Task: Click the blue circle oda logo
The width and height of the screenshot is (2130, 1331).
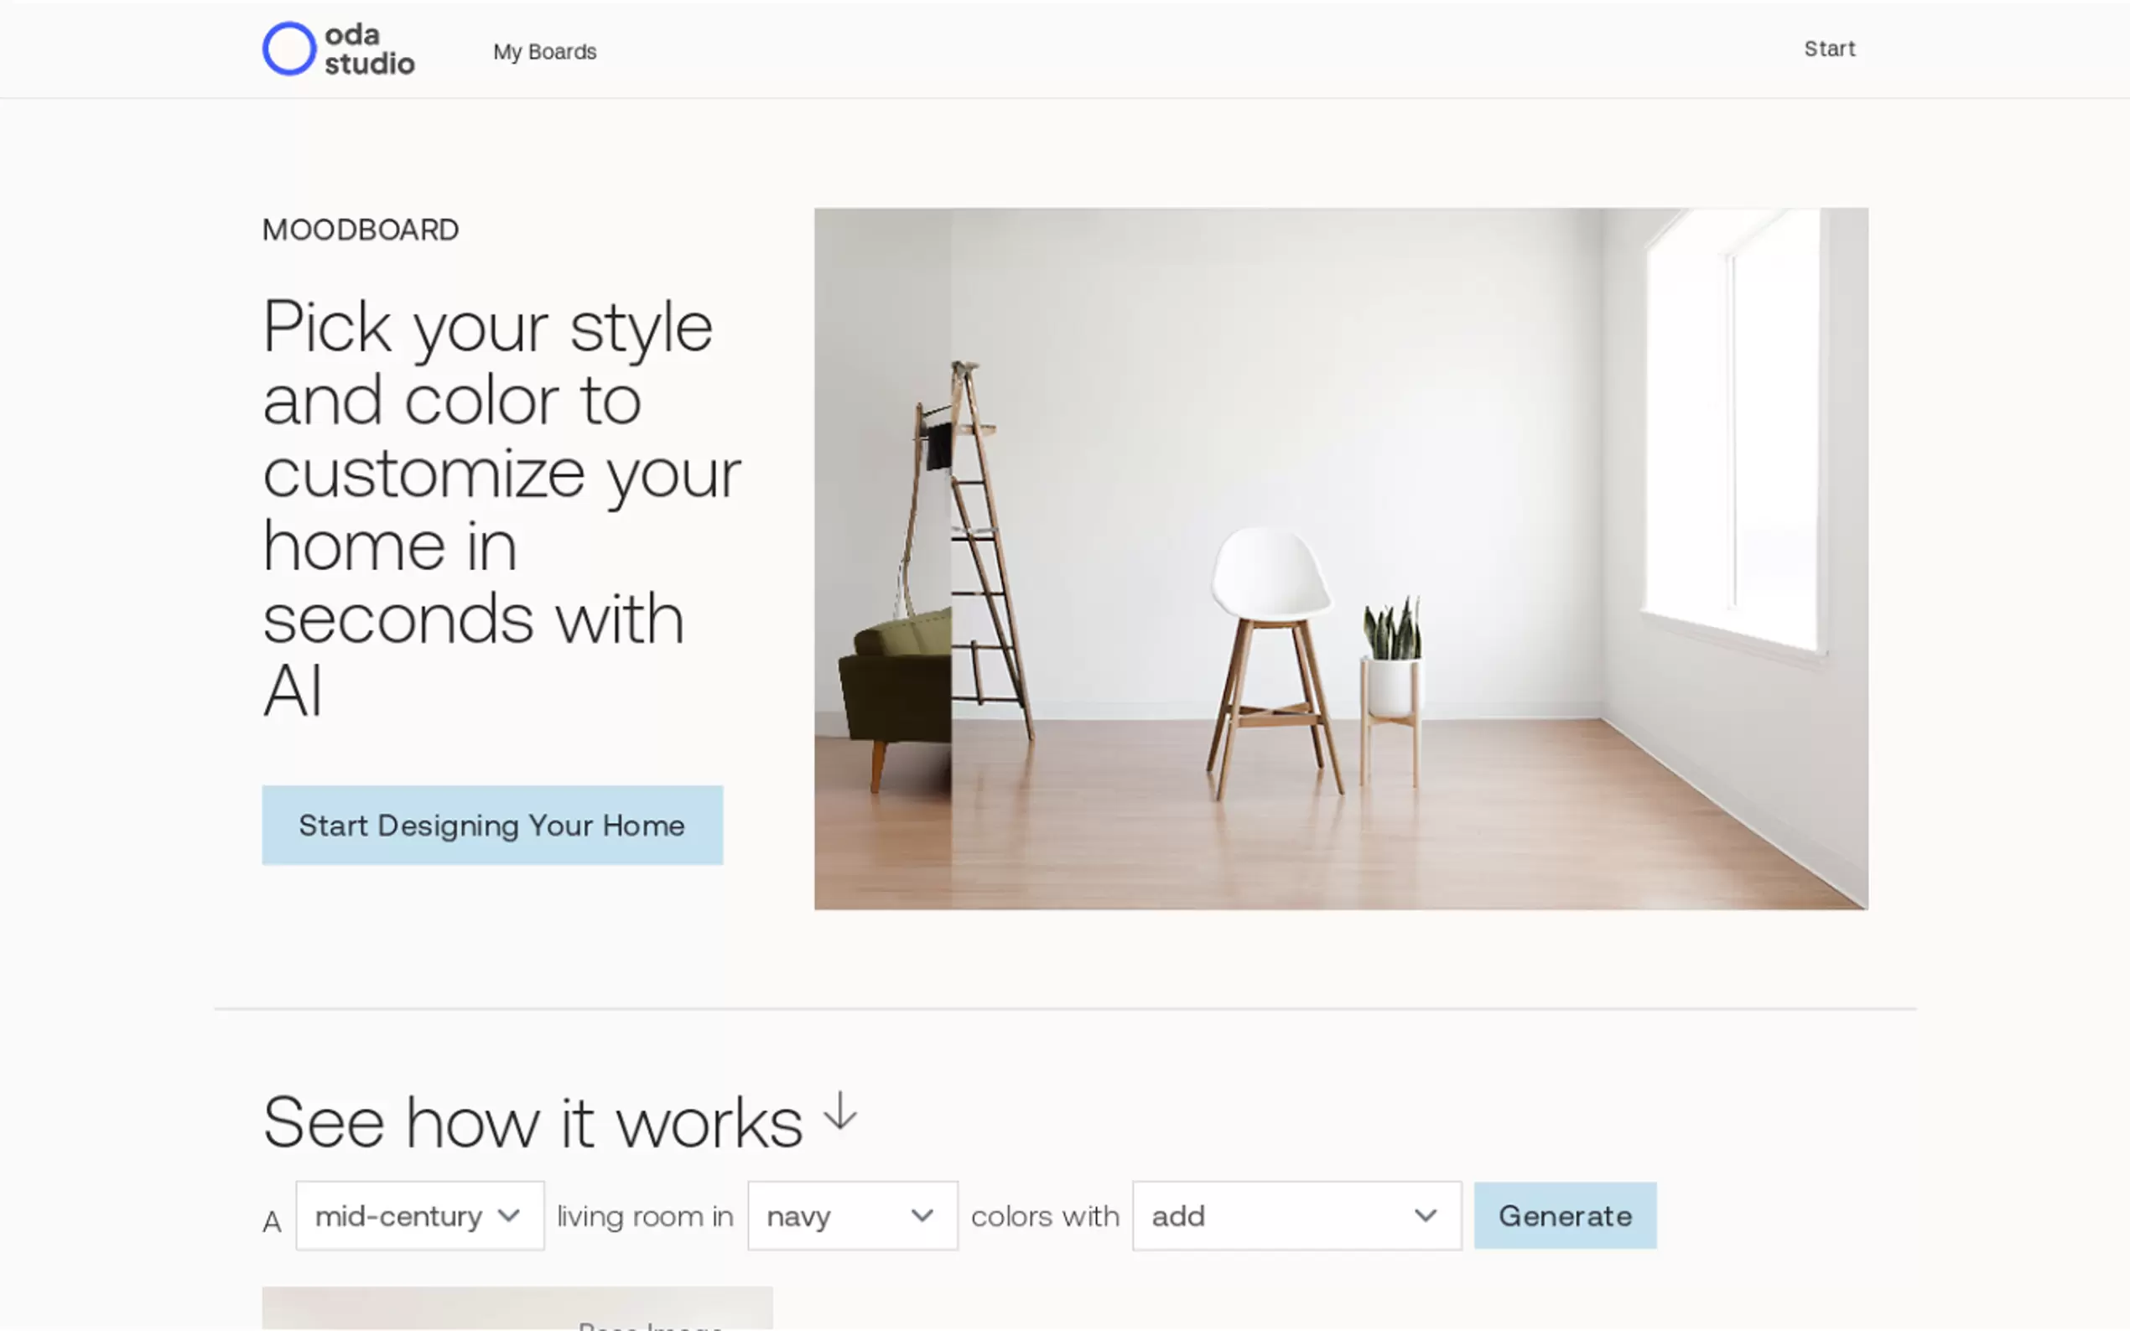Action: (288, 49)
